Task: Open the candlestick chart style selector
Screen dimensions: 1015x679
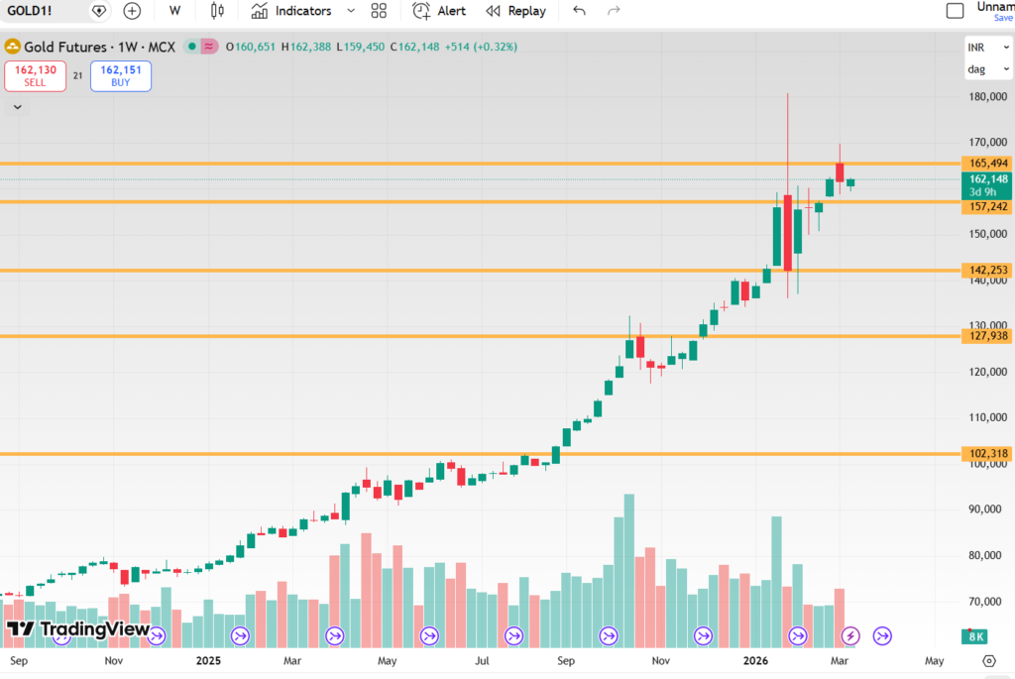Action: coord(217,11)
